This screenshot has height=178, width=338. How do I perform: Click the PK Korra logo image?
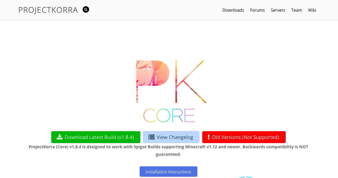pos(171,82)
